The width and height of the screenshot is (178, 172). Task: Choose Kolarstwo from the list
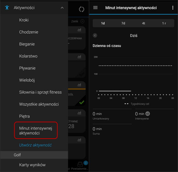click(28, 56)
